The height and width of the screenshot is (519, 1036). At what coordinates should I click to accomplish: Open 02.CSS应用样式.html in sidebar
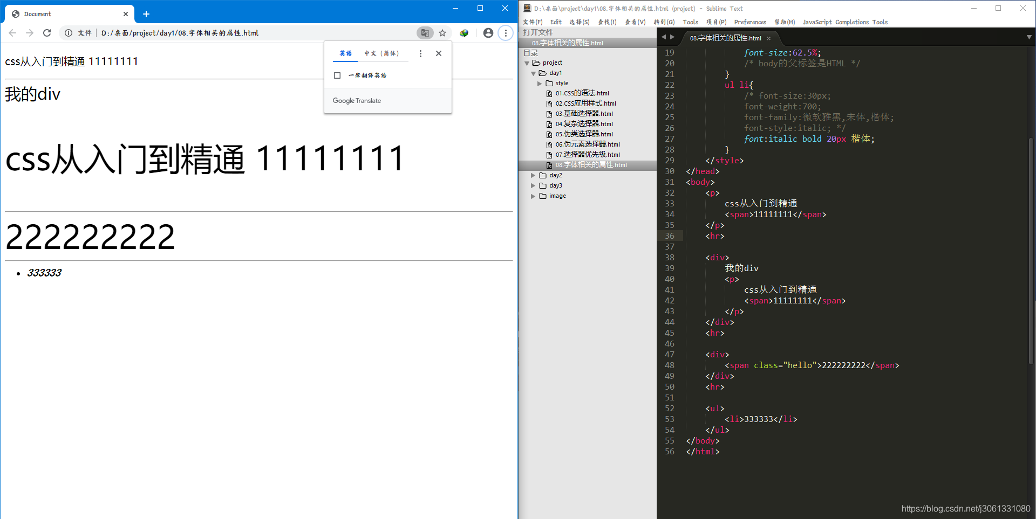click(585, 103)
